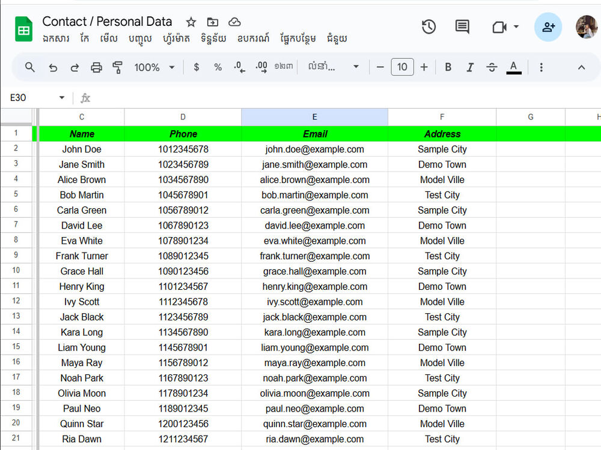Select the phone cell 1089012345

(x=183, y=256)
